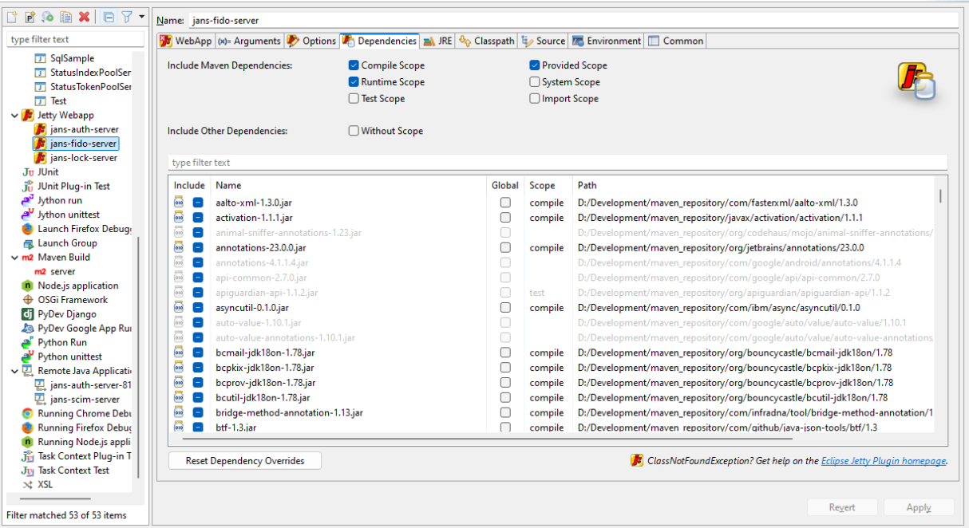This screenshot has height=528, width=969.
Task: Open the filter toolbar dropdown arrow
Action: [x=141, y=17]
